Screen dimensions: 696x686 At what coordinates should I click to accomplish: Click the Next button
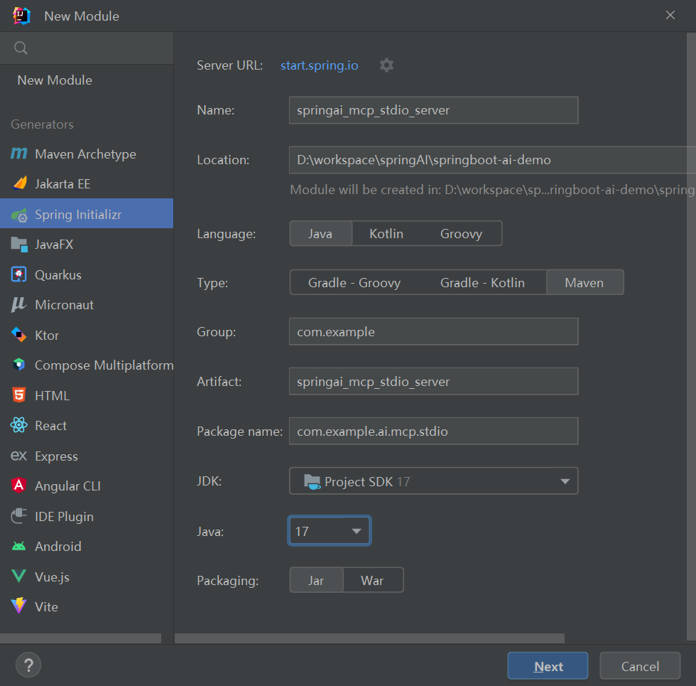(x=548, y=666)
